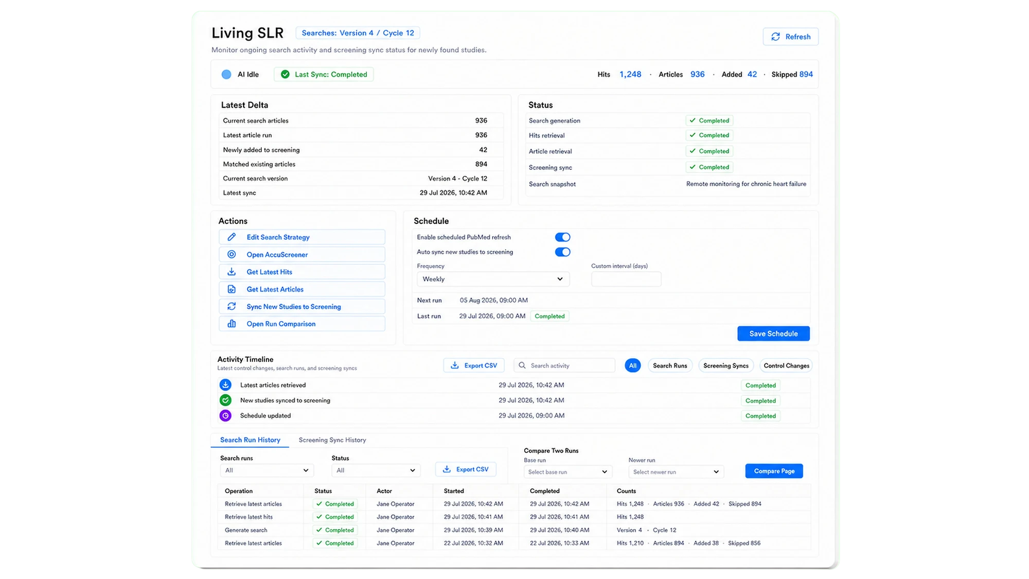This screenshot has height=579, width=1029.
Task: Click the Hits retrieval Completed badge
Action: 709,135
